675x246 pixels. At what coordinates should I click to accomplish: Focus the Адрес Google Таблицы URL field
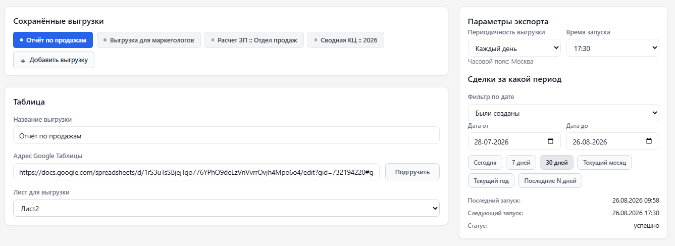pyautogui.click(x=196, y=172)
